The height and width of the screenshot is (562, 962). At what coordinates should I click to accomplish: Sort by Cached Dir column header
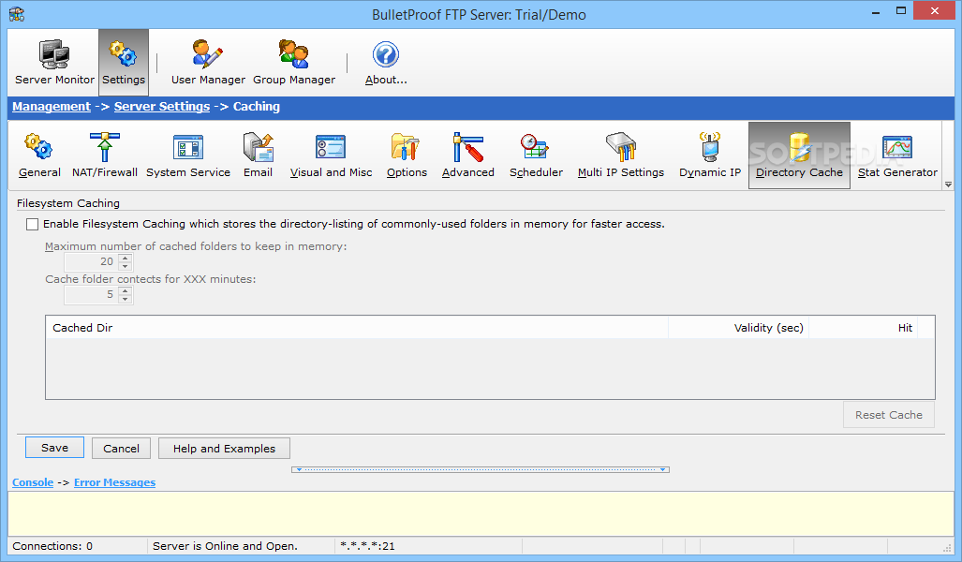tap(357, 328)
